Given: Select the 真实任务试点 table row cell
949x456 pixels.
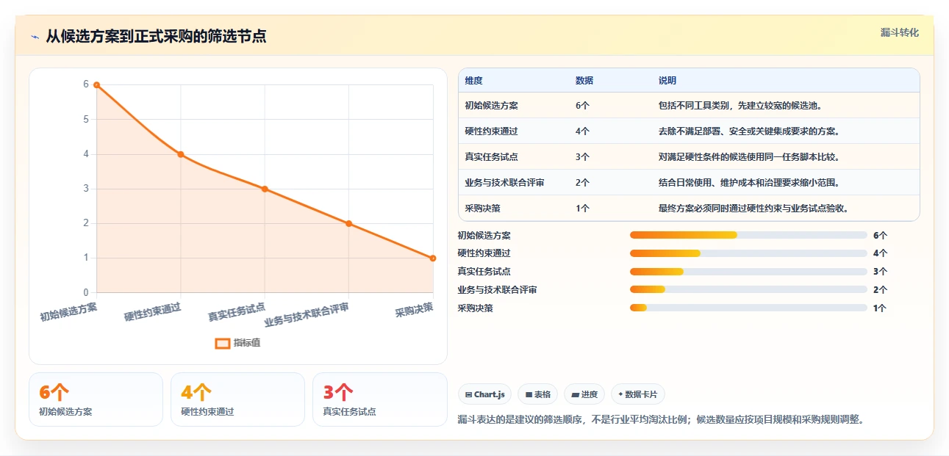Looking at the screenshot, I should (x=492, y=157).
